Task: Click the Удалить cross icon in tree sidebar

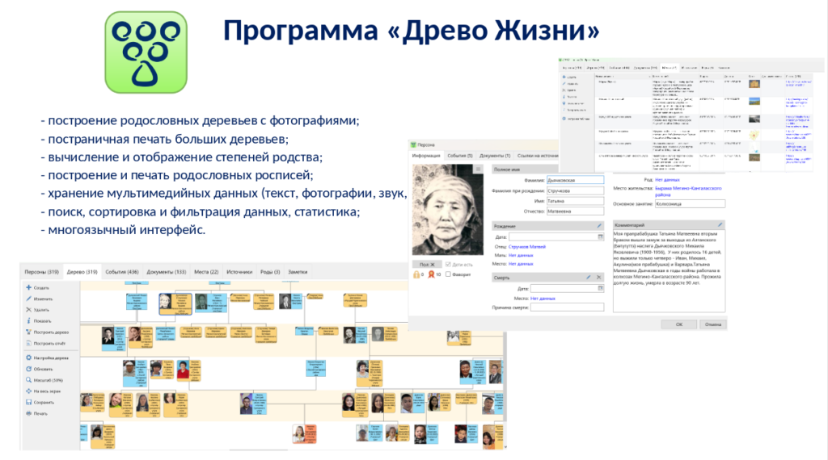Action: [28, 310]
